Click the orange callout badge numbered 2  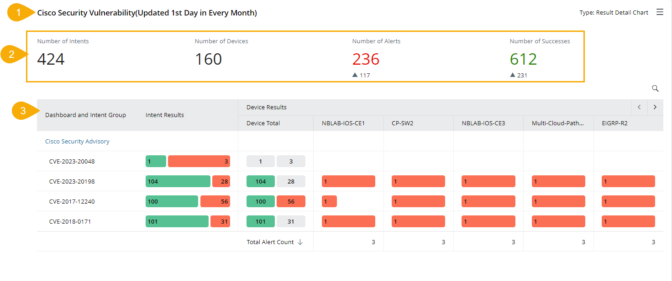[13, 55]
